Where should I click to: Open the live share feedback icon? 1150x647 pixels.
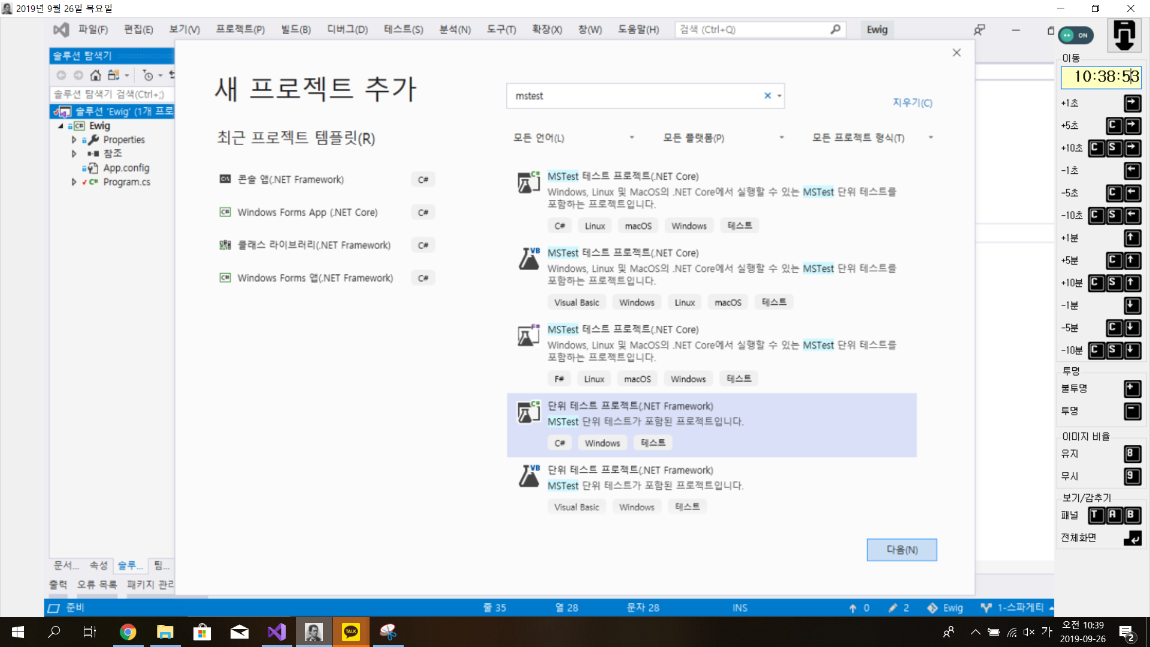[979, 30]
